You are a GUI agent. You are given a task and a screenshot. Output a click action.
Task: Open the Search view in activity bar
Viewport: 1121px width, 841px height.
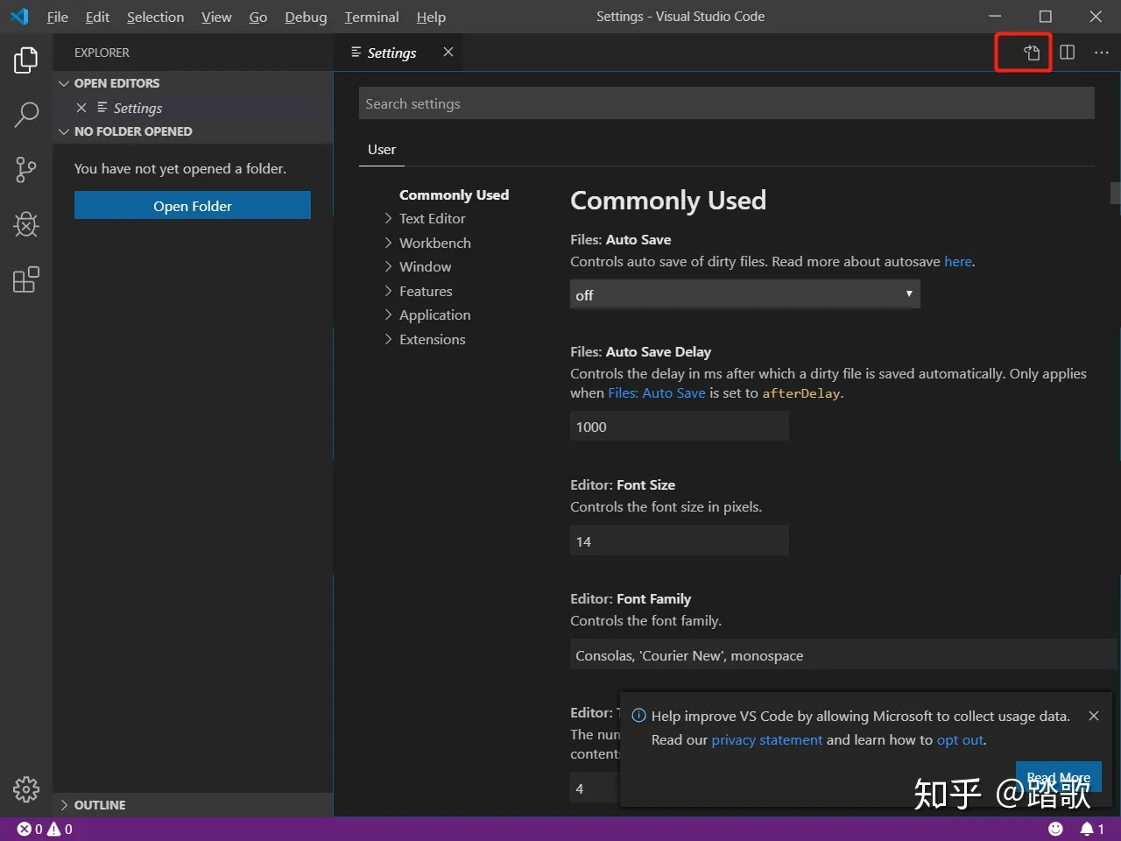click(26, 115)
